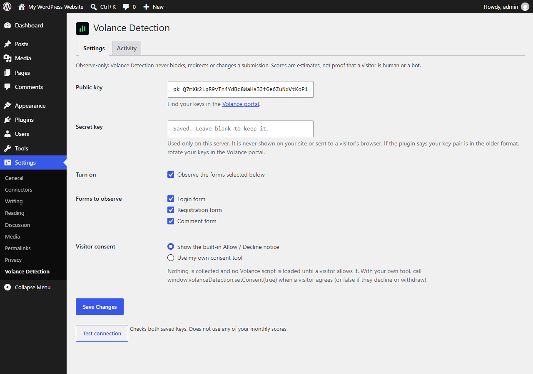Viewport: 533px width, 374px height.
Task: Click into the Public key field
Action: tap(240, 89)
